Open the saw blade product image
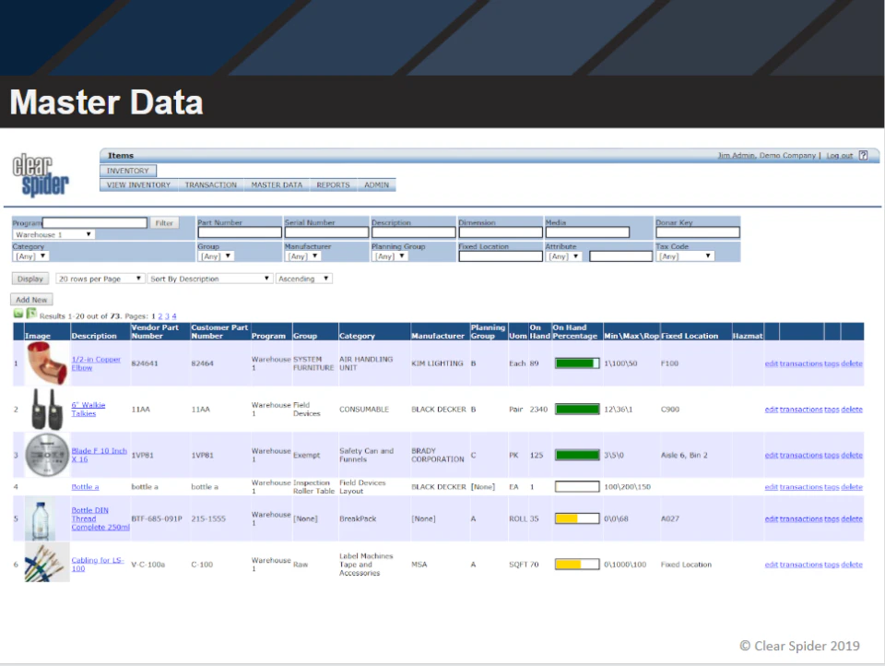This screenshot has width=885, height=666. point(46,455)
